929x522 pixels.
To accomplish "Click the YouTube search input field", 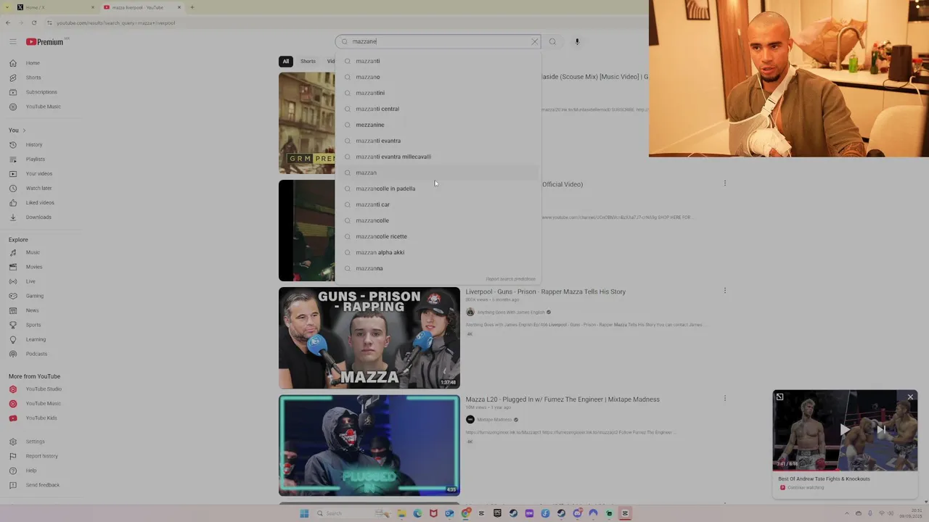I will 440,41.
